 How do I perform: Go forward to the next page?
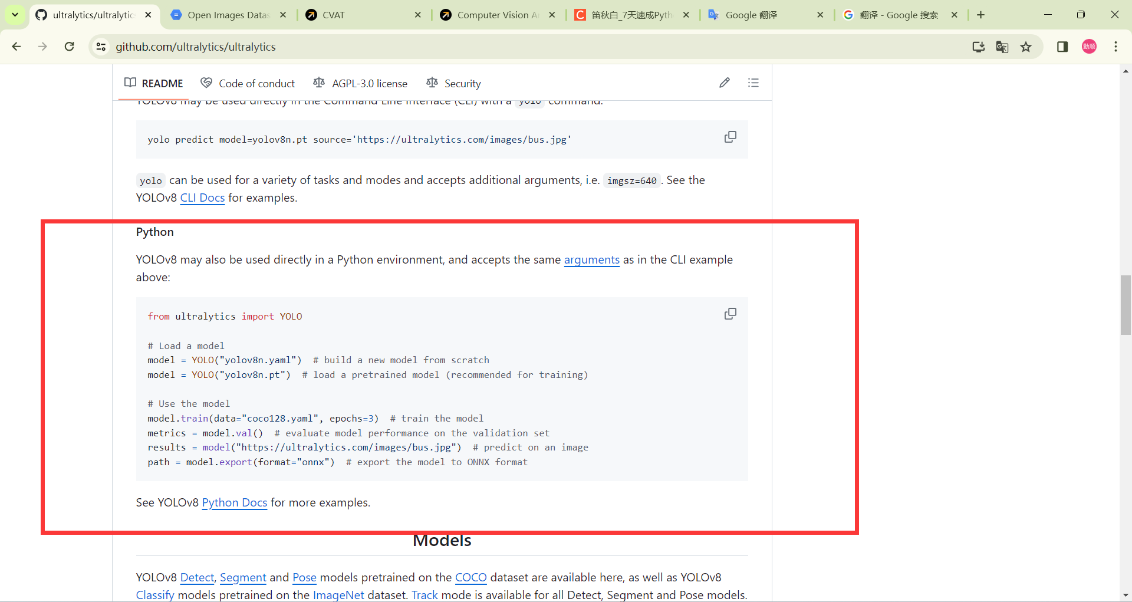[x=42, y=47]
